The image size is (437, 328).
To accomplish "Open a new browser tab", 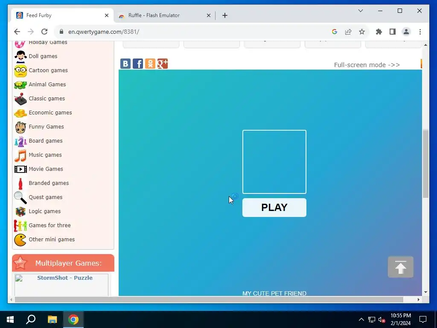I will click(225, 15).
